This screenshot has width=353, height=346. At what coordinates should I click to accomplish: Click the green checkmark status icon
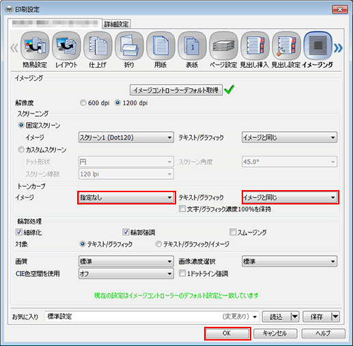229,90
